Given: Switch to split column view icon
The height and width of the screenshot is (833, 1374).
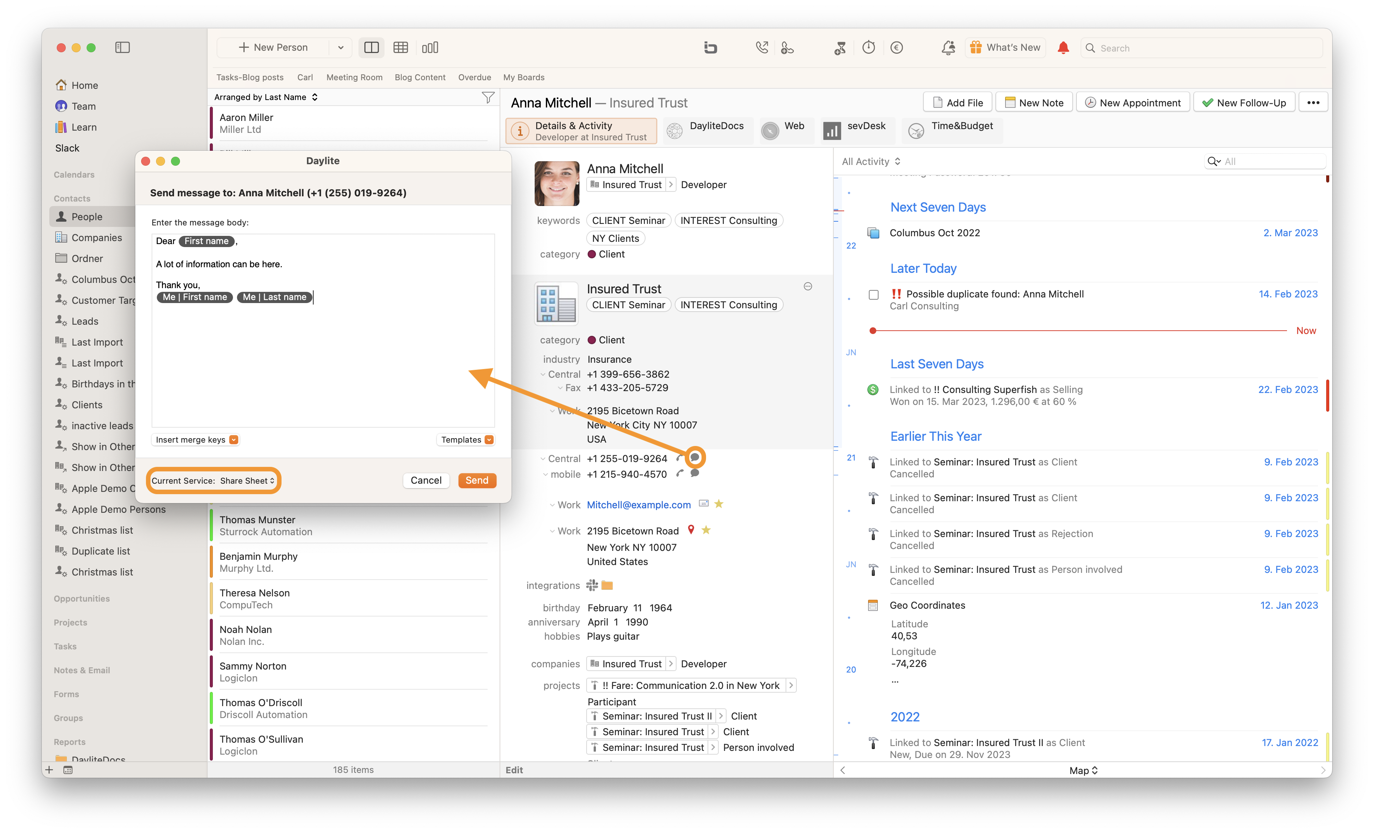Looking at the screenshot, I should point(372,47).
